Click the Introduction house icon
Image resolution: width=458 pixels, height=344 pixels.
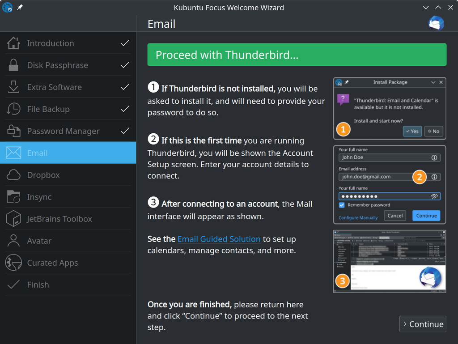13,43
